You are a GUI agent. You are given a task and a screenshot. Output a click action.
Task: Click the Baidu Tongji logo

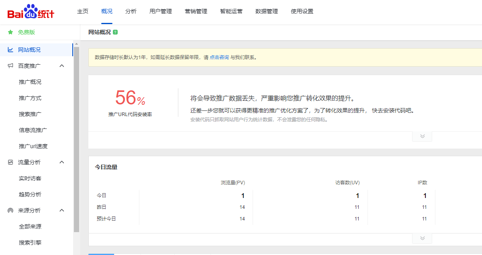pos(31,12)
